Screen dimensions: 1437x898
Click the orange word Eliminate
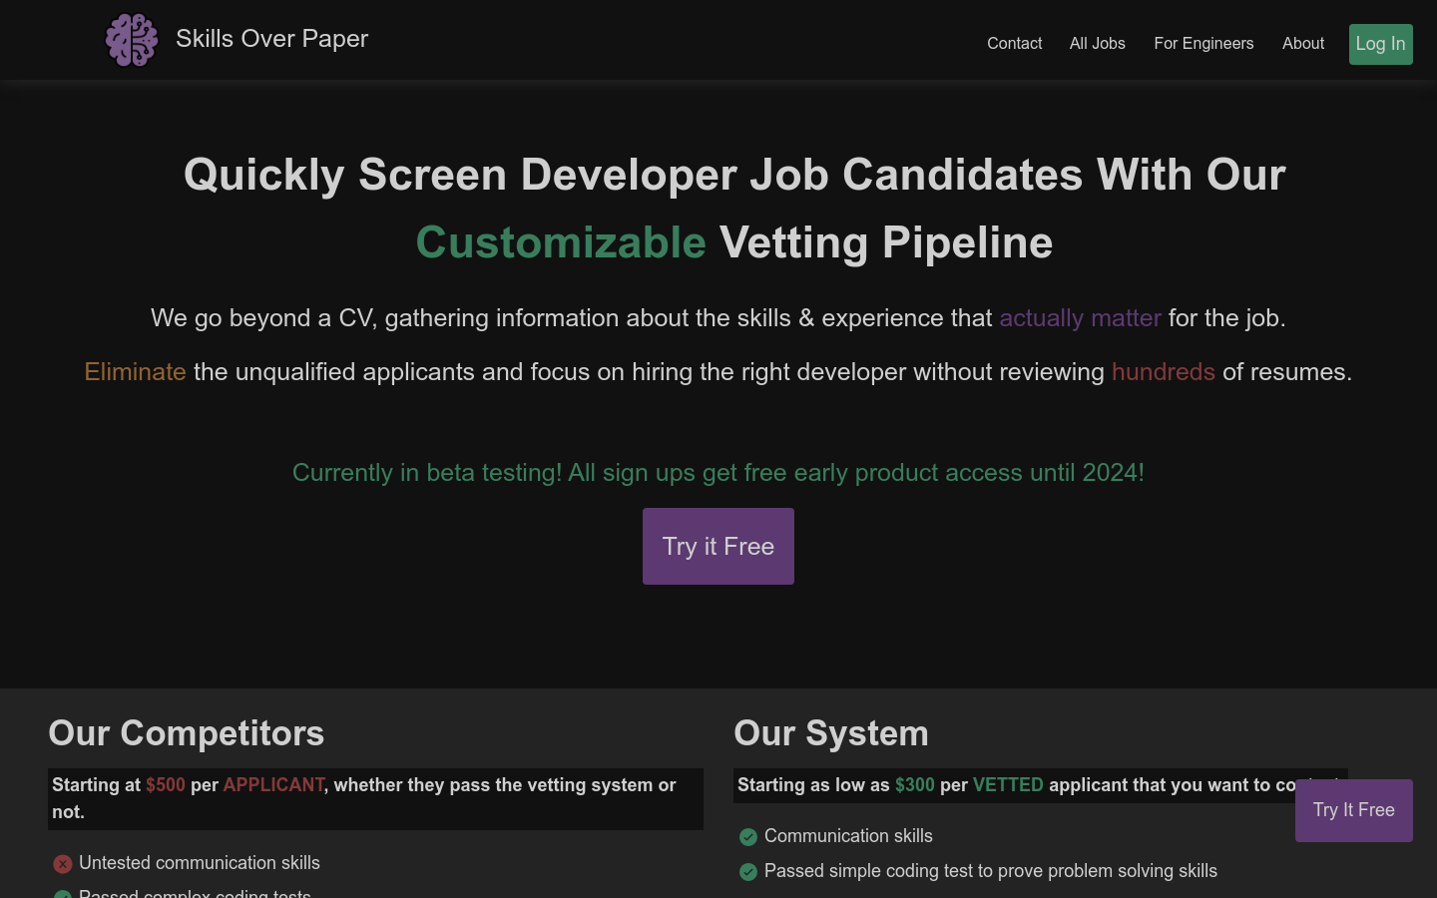pos(136,372)
